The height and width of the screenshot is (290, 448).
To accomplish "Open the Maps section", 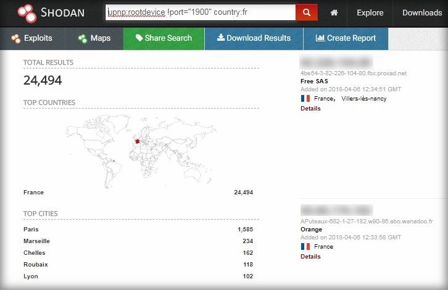I will 94,38.
